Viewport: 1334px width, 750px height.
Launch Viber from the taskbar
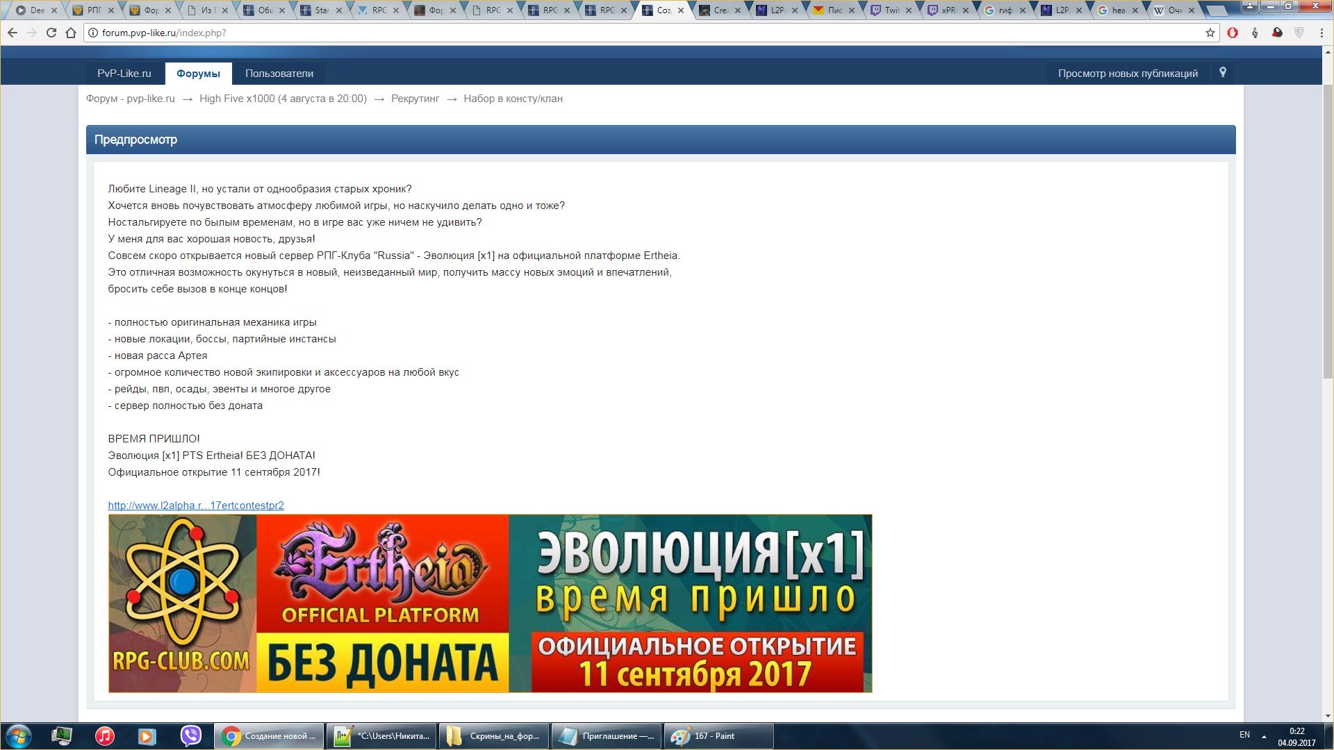coord(190,736)
